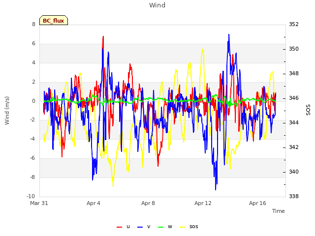Toggle the green w series in legend
315x236 pixels.
coord(165,227)
